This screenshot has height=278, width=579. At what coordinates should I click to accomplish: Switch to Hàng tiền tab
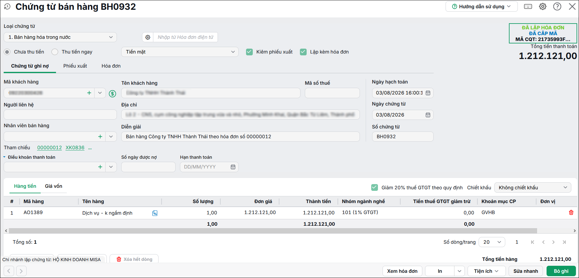25,186
